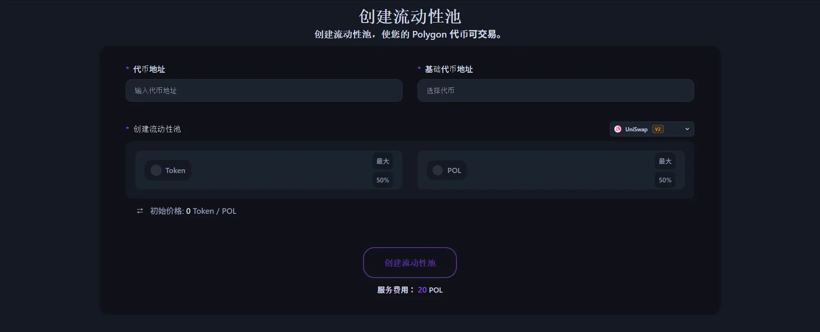Click the 基础代币地址 field label
The image size is (820, 332).
(448, 69)
